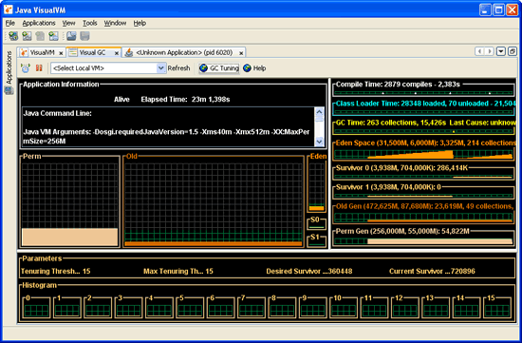
Task: Click the alarm clock refresh-rate icon
Action: [26, 68]
